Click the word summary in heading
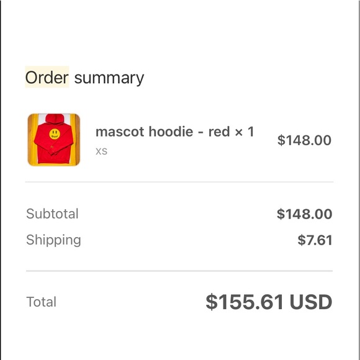 click(x=109, y=79)
